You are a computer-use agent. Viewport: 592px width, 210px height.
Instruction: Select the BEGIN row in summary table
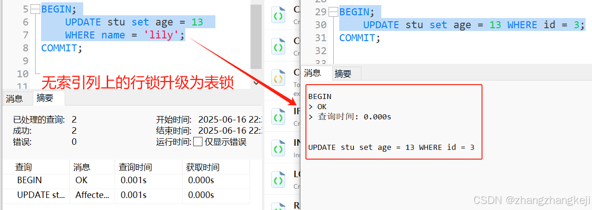[x=126, y=180]
